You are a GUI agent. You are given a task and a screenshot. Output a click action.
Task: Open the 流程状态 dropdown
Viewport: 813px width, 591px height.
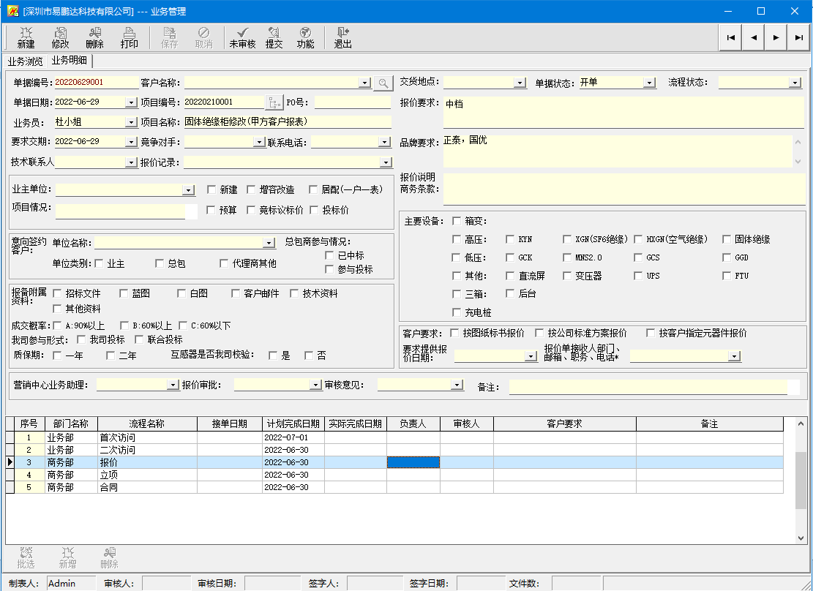795,83
